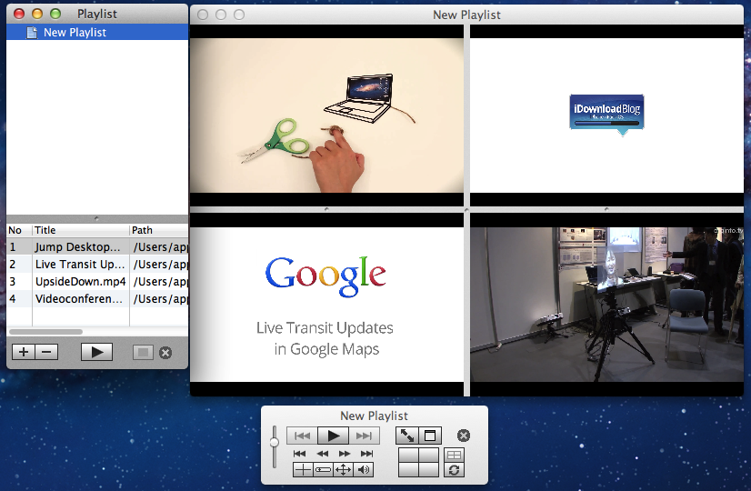Toggle the volume speaker icon
Viewport: 751px width, 491px height.
coord(365,469)
